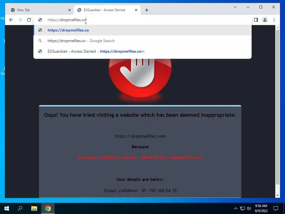Screen dimensions: 285x214
Task: Click the Chrome icon in the taskbar
Action: point(48,208)
